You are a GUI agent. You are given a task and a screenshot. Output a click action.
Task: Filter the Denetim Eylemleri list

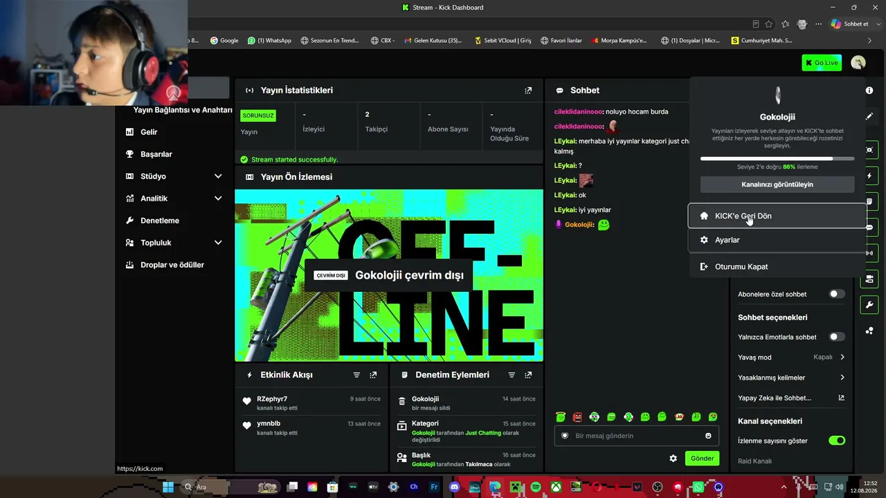512,375
